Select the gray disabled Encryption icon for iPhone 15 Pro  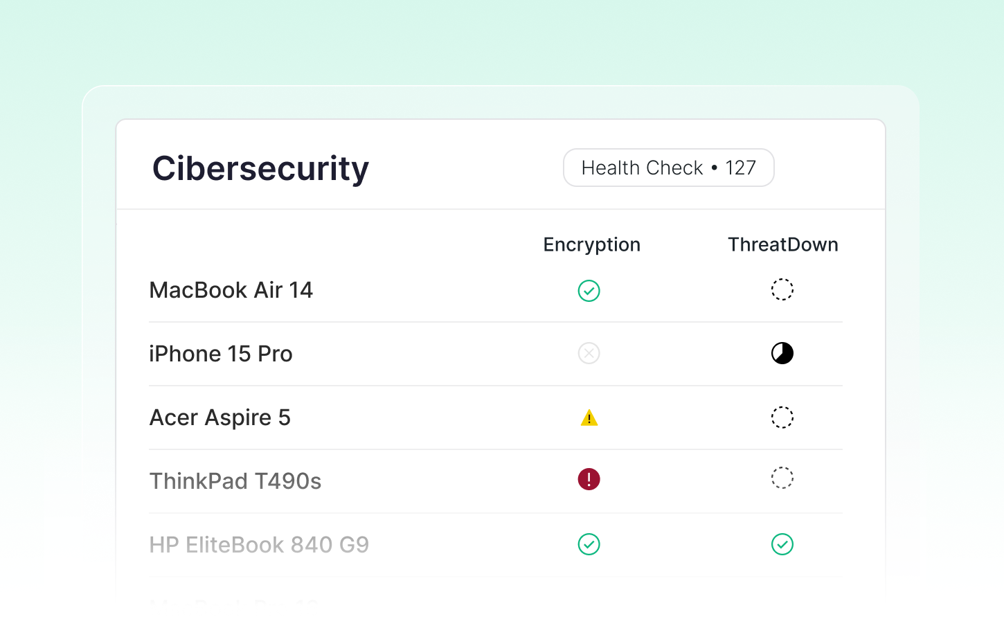coord(589,353)
